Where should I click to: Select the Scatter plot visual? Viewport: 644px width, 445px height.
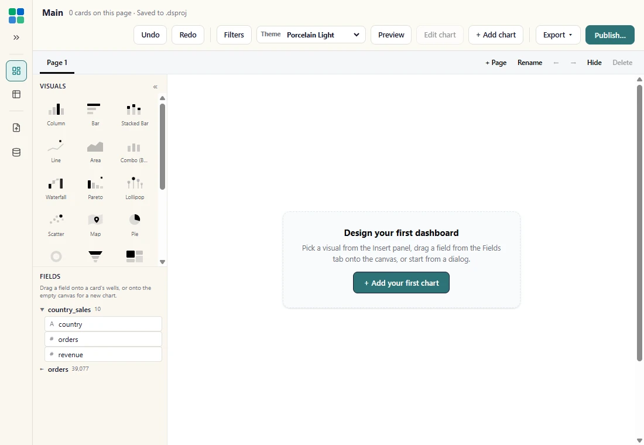coord(56,225)
